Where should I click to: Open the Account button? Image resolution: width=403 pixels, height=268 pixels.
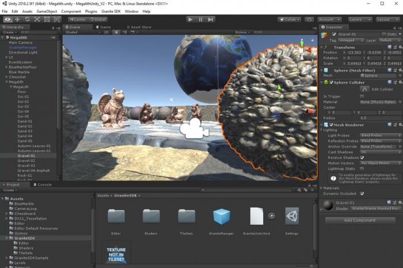(x=329, y=20)
